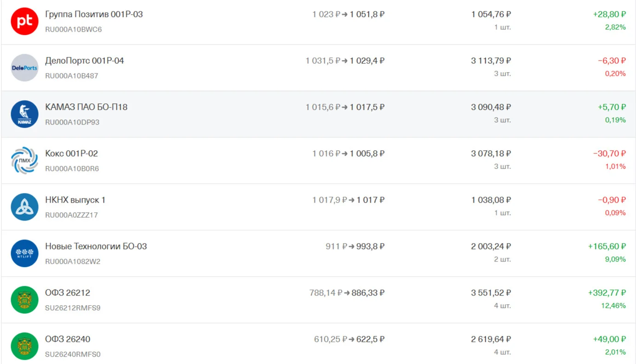This screenshot has width=636, height=364.
Task: Click the DeloPorts company logo
Action: [24, 68]
